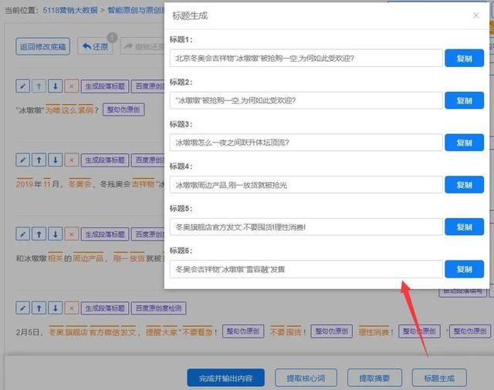The height and width of the screenshot is (390, 494).
Task: Click 百度原创度检测 for 2月5日 paragraph
Action: point(158,308)
